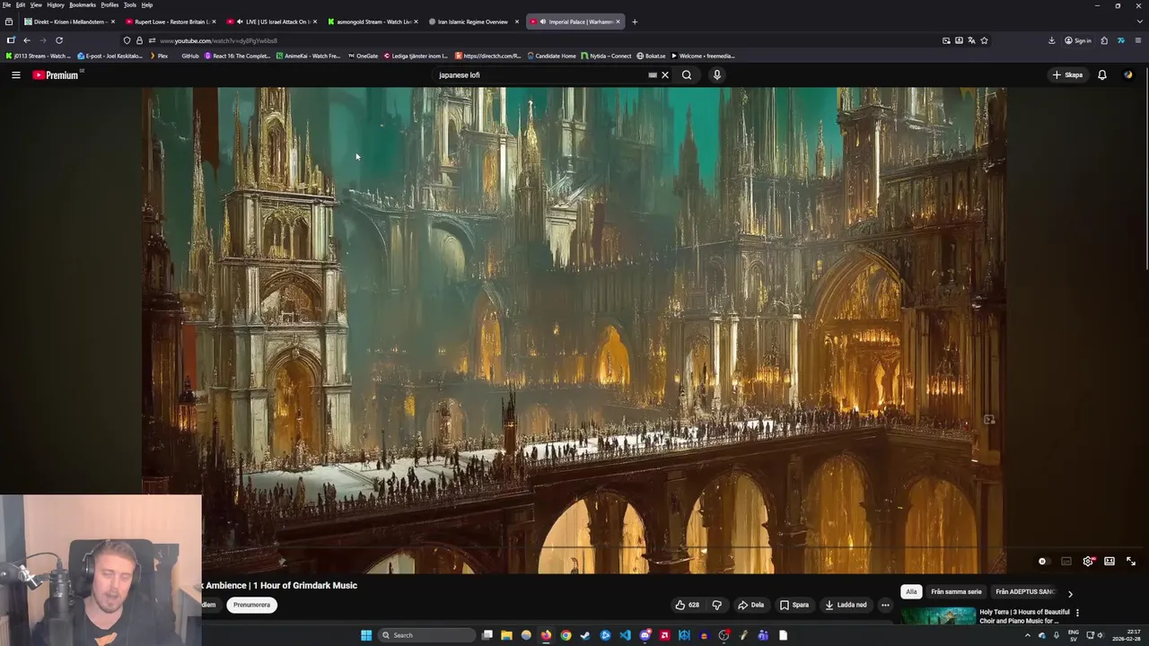Open Steam from the taskbar
Screen dimensions: 1149x646
(585, 635)
